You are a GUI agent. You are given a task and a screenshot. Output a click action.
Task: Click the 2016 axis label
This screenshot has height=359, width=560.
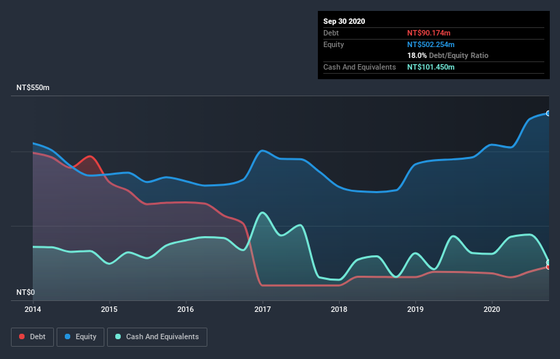click(x=186, y=309)
